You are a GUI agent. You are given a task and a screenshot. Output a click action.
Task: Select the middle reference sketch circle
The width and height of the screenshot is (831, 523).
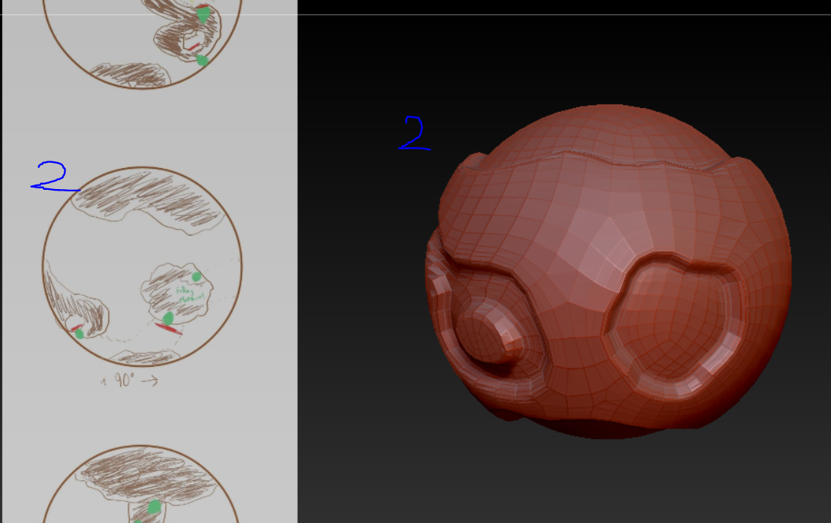tap(142, 266)
